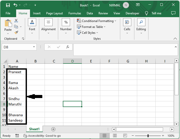The height and width of the screenshot is (139, 180).
Task: Click the vertical scrollbar up arrow
Action: tap(176, 61)
